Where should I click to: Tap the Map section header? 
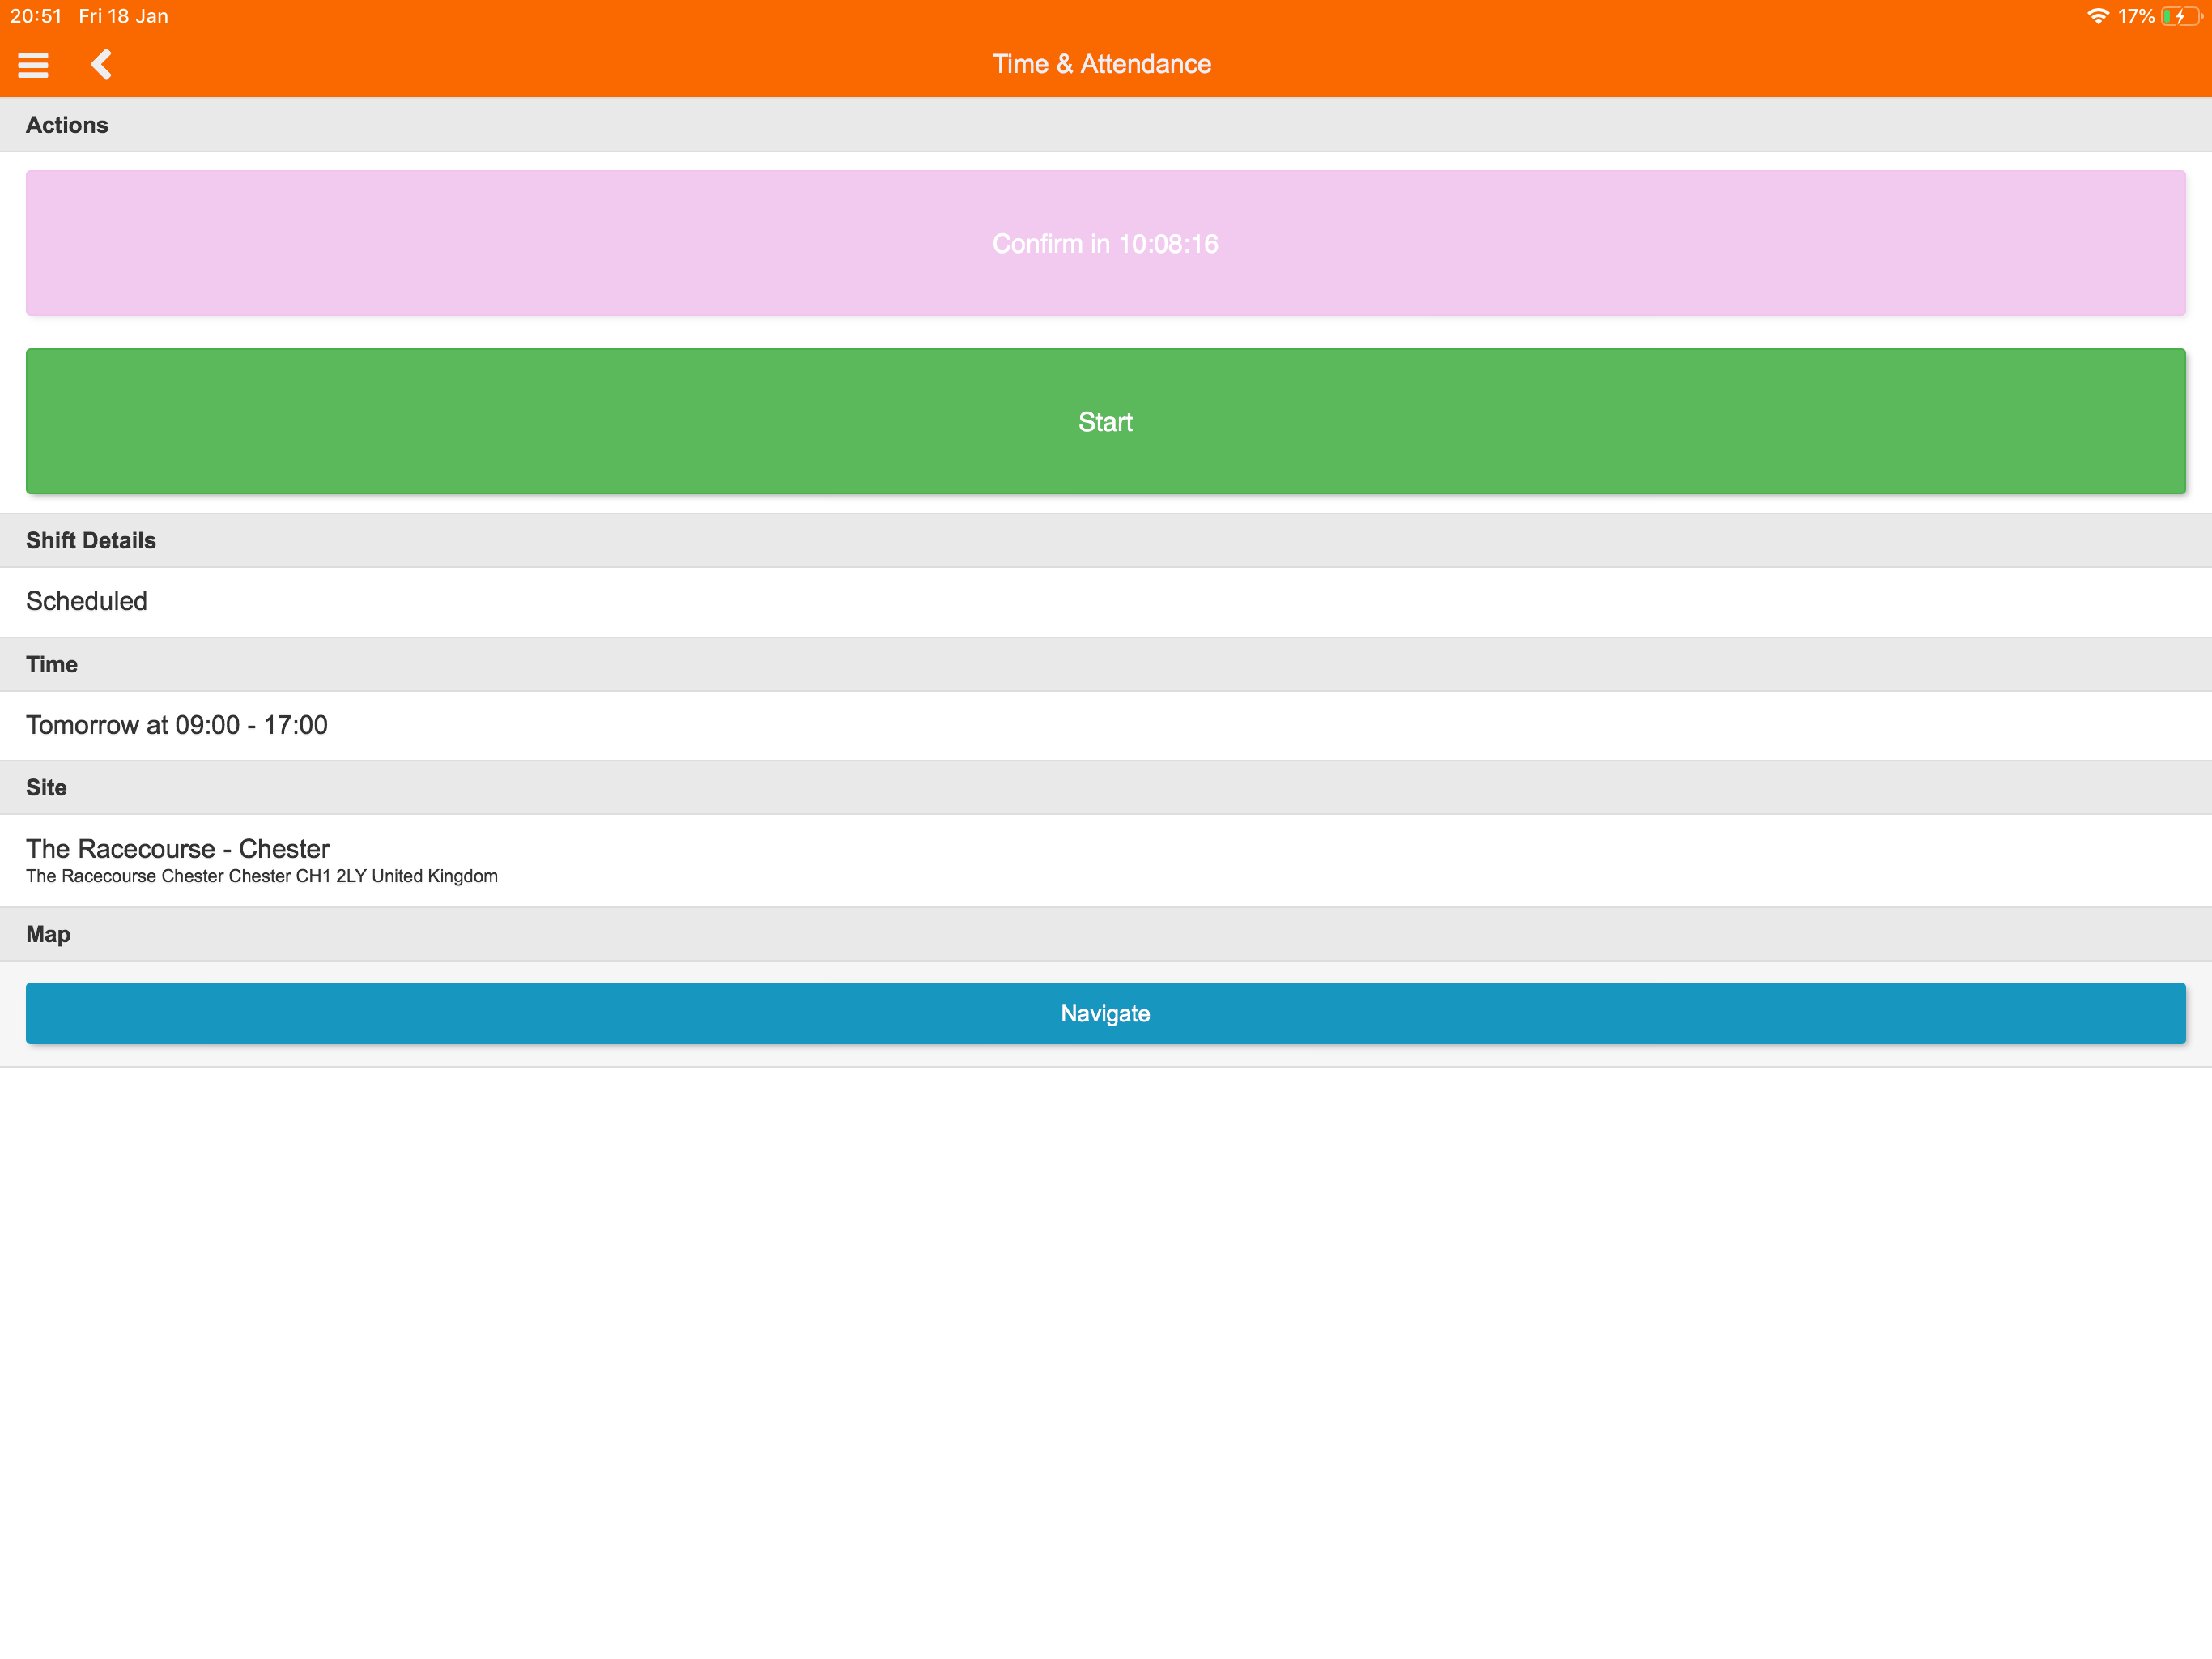(48, 933)
